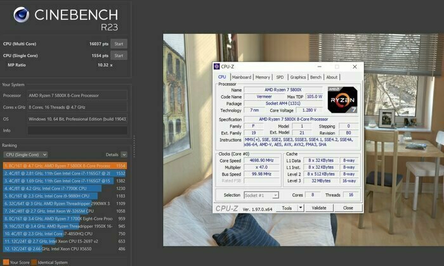Image resolution: width=444 pixels, height=266 pixels.
Task: Open the Bench tab in CPU-Z
Action: coord(316,77)
